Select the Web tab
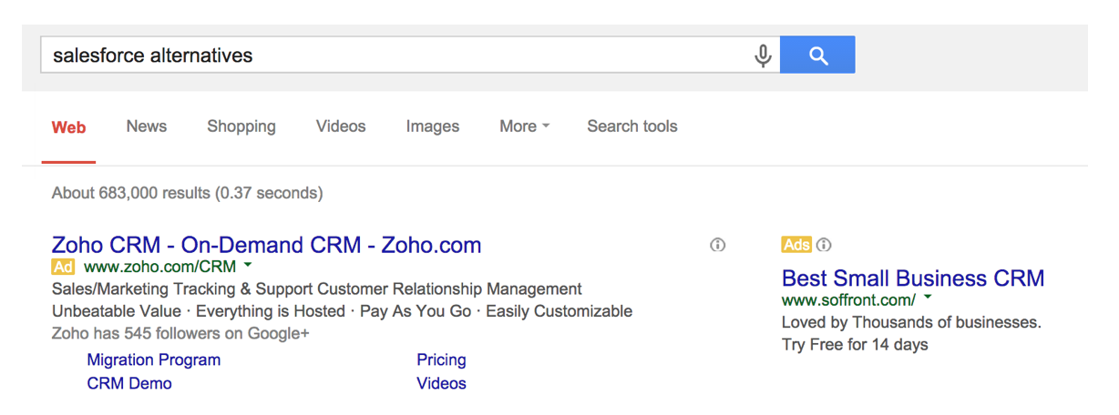The image size is (1119, 415). coord(68,127)
